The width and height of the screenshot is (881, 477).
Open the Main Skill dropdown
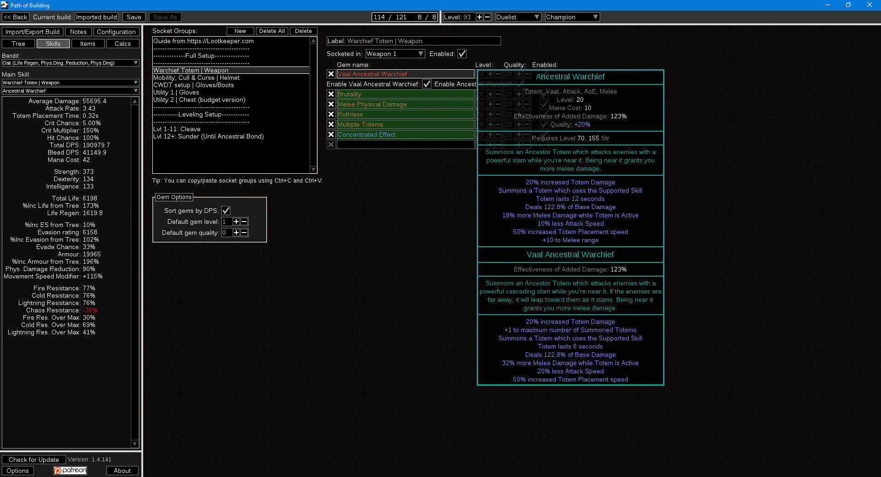click(x=71, y=83)
